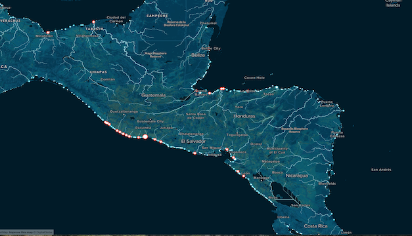The width and height of the screenshot is (412, 236).
Task: Click the bright cyan marker east of La Ceiba
Action: pos(277,87)
